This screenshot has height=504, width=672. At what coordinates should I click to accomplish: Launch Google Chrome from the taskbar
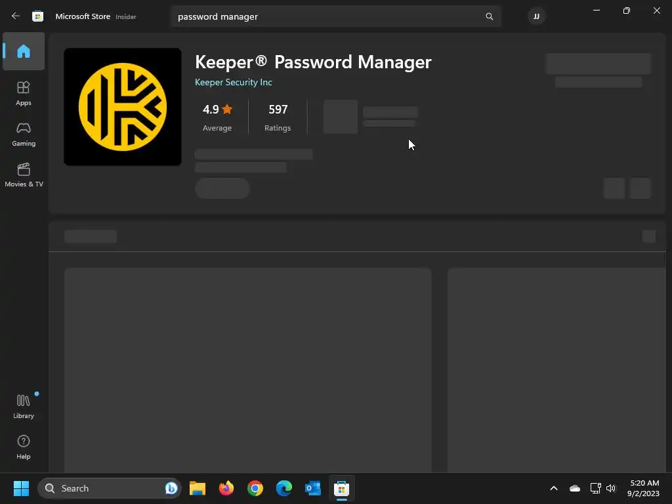pyautogui.click(x=255, y=488)
